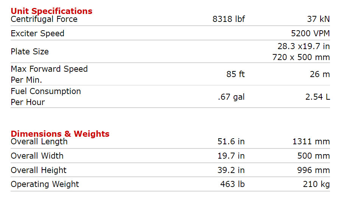
Task: Click the 720 x 500 mm value
Action: click(x=301, y=57)
